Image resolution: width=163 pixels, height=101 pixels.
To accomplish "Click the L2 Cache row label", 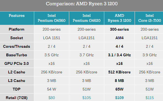I will point(17,72).
